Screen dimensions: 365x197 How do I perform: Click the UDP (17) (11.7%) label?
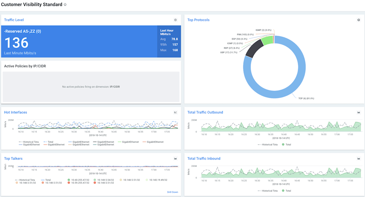(x=229, y=53)
